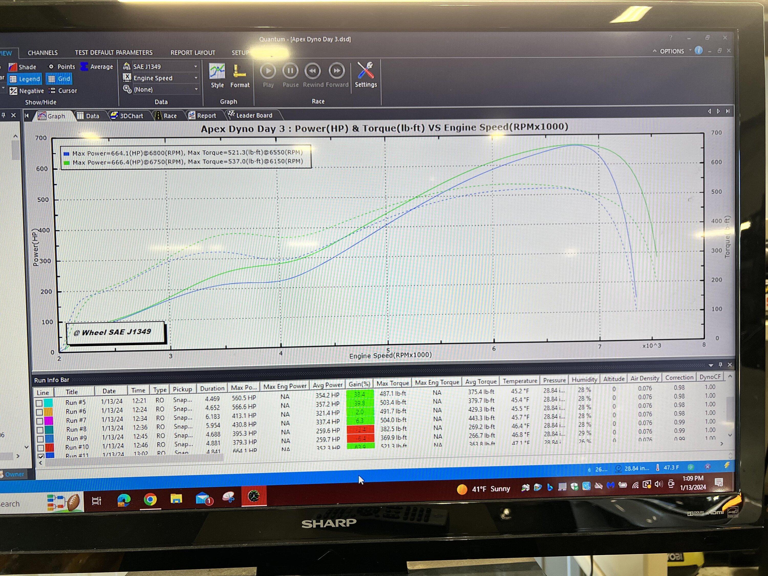The image size is (768, 576).
Task: Click the green arrow status bar icon
Action: tap(691, 467)
